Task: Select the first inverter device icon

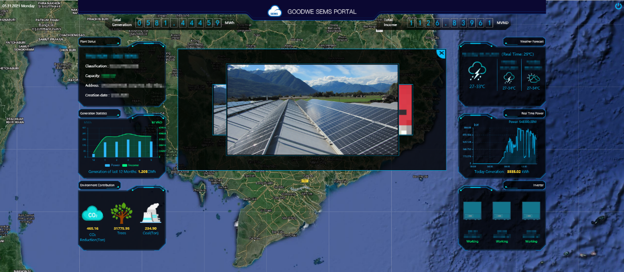Action: point(472,212)
